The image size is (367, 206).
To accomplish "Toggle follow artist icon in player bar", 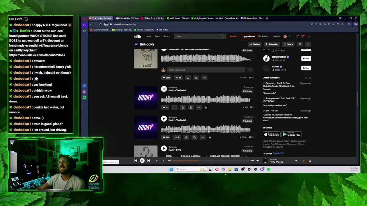I will click(x=303, y=161).
